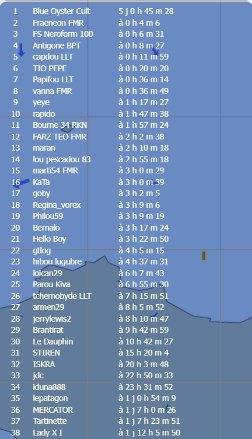Click the blue mark over the KaTa time
This screenshot has height=439, width=252.
pyautogui.click(x=155, y=183)
